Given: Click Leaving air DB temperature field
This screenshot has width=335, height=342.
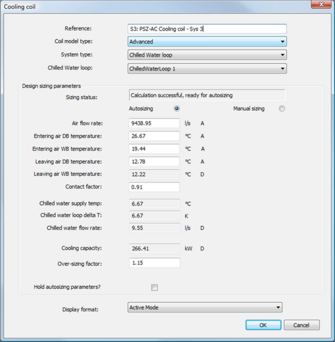Looking at the screenshot, I should tap(154, 162).
